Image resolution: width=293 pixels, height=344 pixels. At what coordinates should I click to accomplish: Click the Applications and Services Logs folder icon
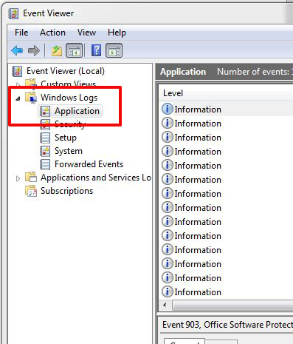31,178
